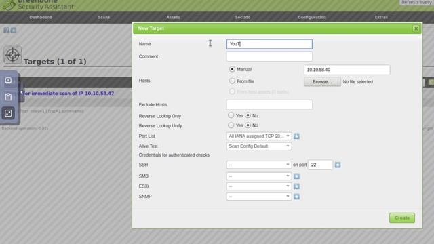This screenshot has height=244, width=434.
Task: Set Reverse Lookup Unify to No
Action: (248, 125)
